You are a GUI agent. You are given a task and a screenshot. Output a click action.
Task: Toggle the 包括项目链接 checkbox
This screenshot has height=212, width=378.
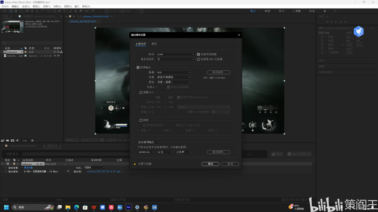click(x=198, y=54)
